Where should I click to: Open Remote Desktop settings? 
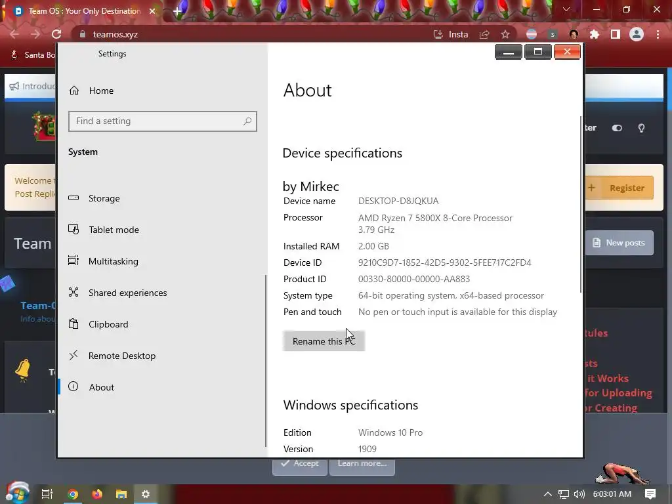coord(112,356)
